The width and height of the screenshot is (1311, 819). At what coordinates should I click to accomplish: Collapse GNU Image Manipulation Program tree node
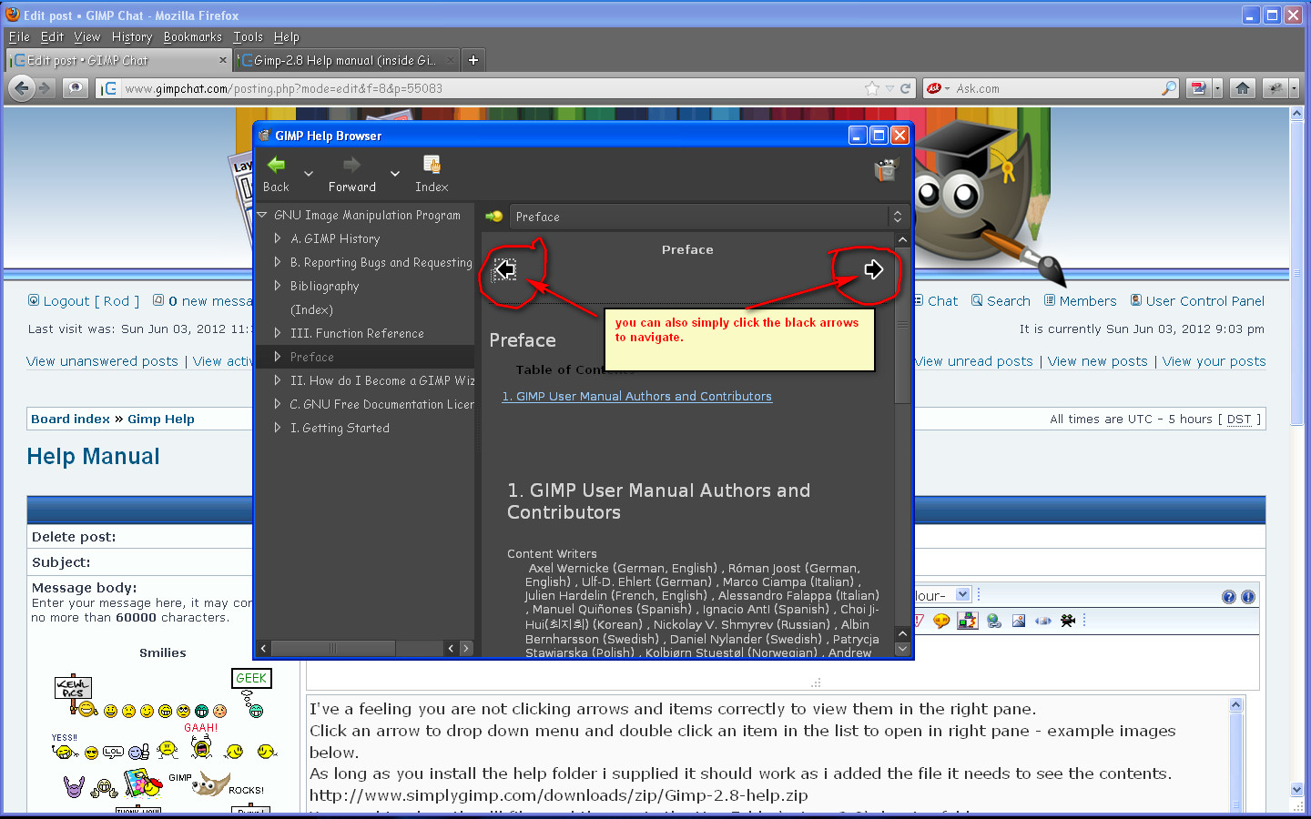point(262,216)
